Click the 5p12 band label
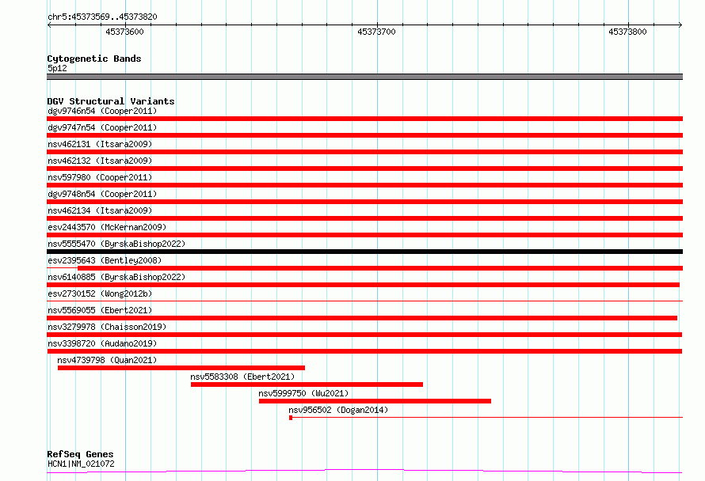 [x=57, y=68]
